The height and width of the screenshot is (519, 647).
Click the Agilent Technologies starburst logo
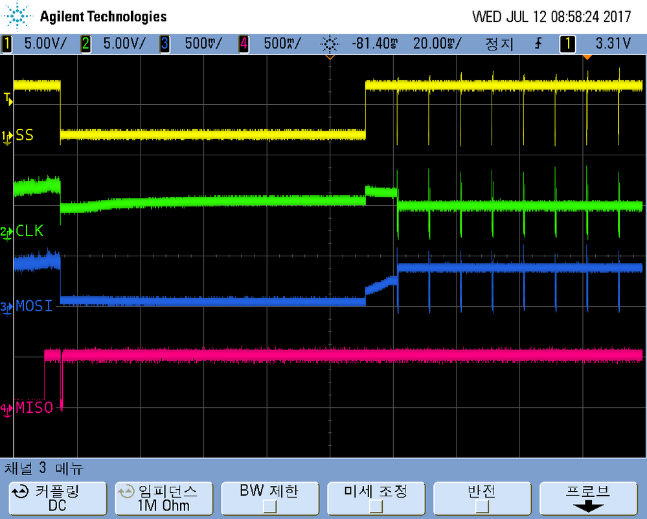pos(17,16)
